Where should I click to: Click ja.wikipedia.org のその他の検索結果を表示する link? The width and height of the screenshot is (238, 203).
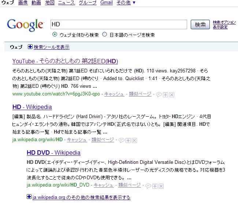pos(82,198)
